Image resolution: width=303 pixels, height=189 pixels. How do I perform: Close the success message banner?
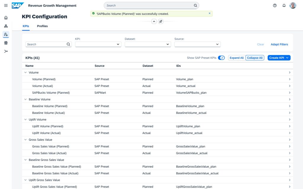pyautogui.click(x=209, y=13)
